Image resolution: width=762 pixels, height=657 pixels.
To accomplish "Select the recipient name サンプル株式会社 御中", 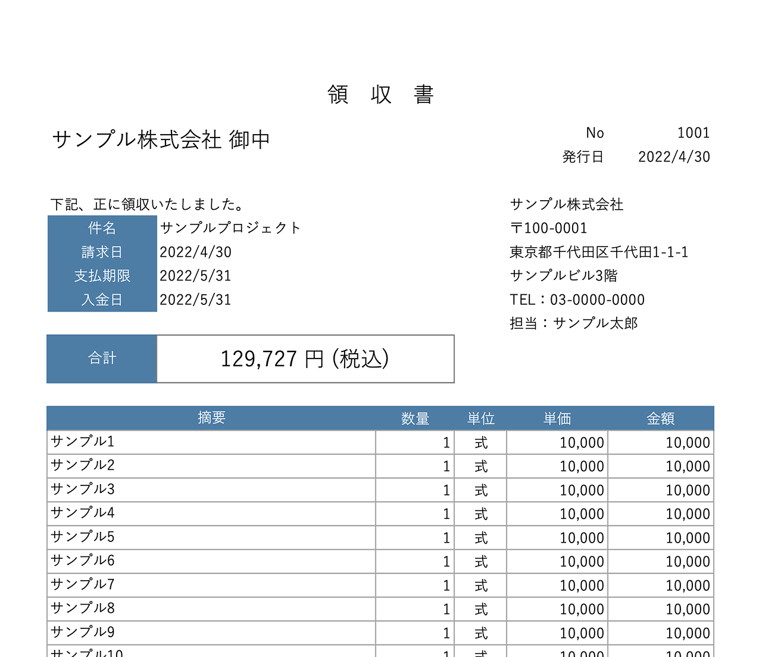I will point(161,139).
